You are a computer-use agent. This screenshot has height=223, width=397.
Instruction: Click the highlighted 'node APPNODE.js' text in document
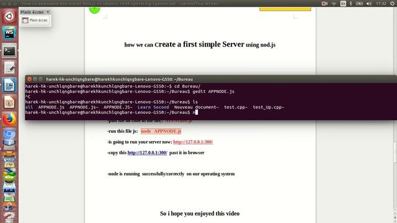161,131
